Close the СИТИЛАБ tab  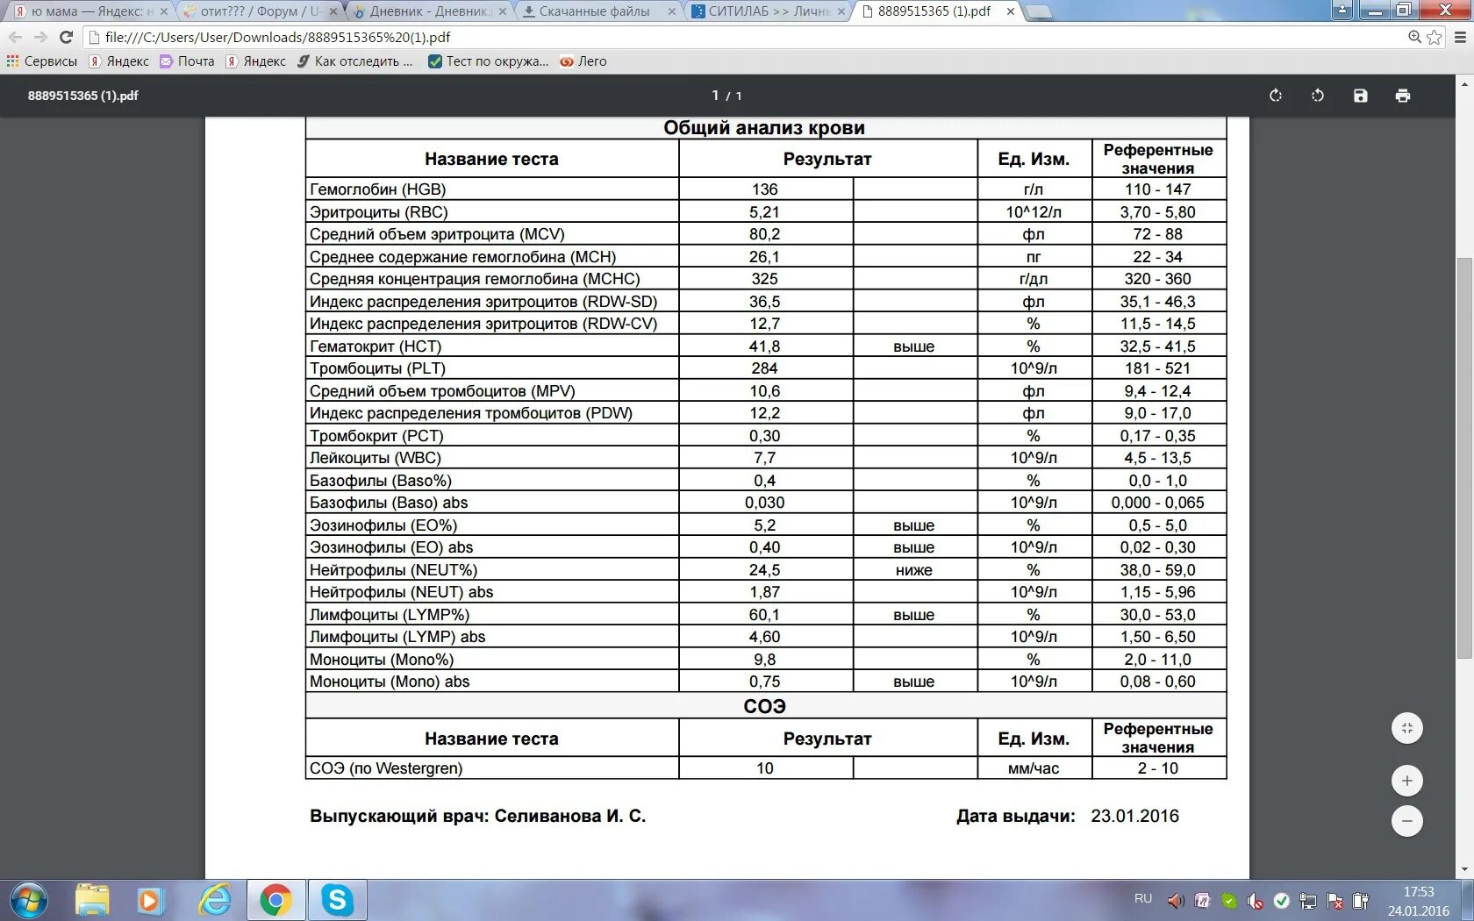841,11
